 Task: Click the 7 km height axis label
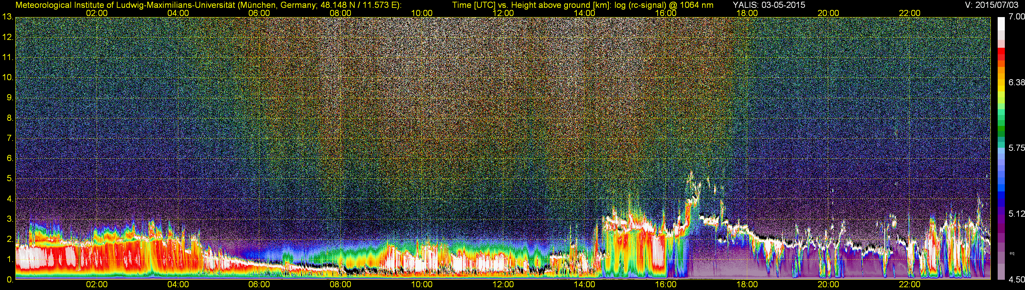(x=9, y=138)
